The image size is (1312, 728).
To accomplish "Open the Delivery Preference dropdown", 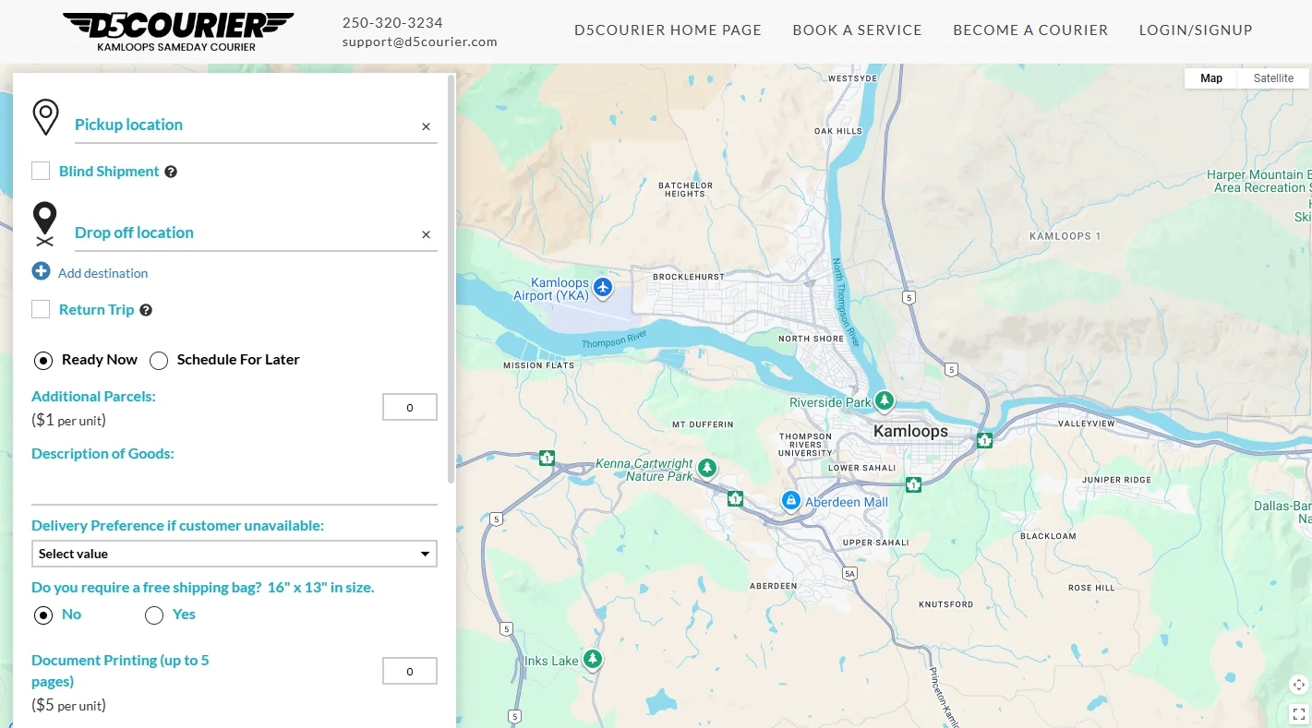I will (x=234, y=554).
